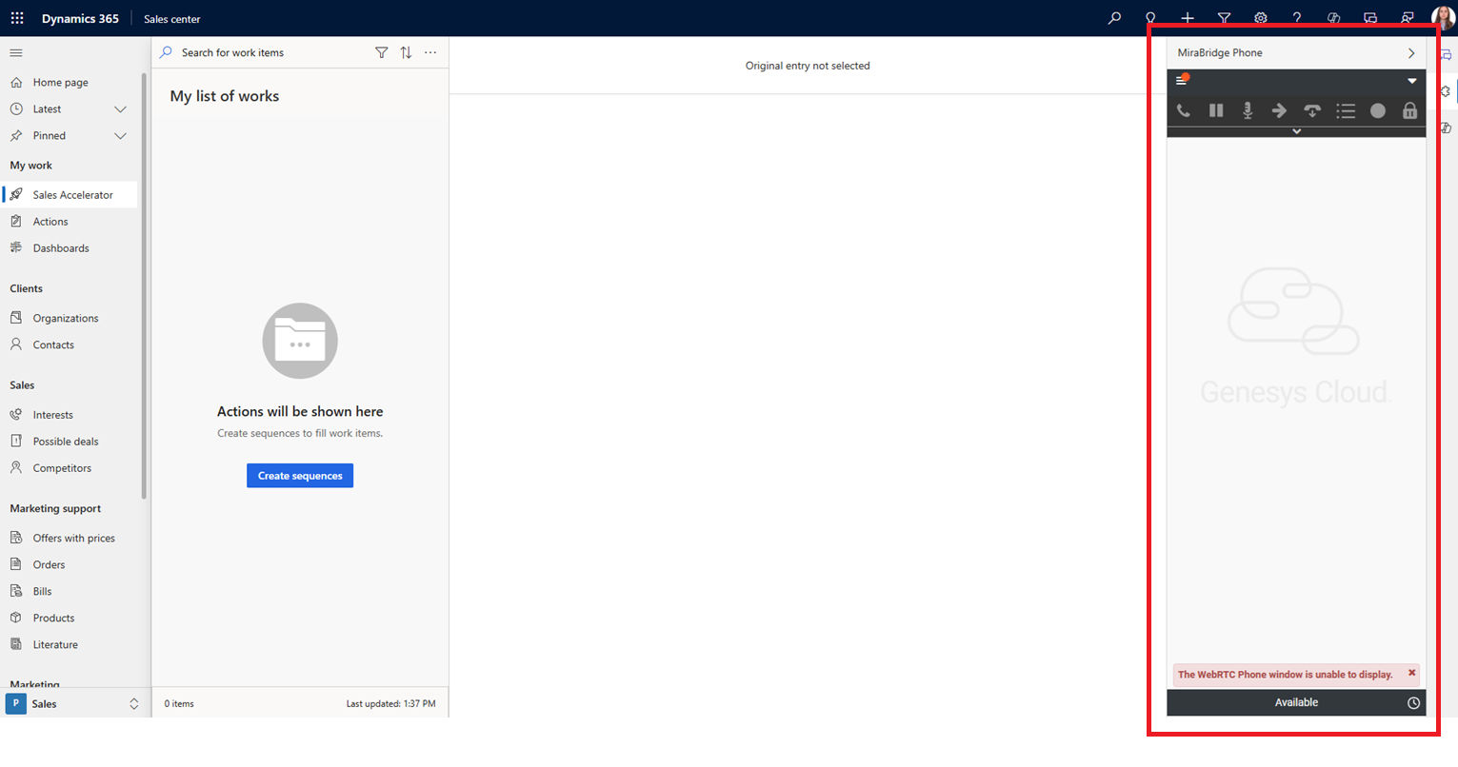Open the person feedback icon in top bar

[1407, 18]
